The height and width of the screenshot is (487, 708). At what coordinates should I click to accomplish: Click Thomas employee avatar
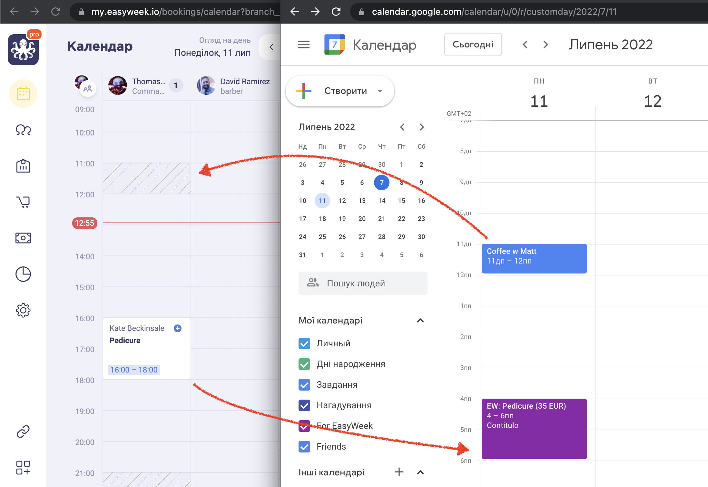coord(118,85)
